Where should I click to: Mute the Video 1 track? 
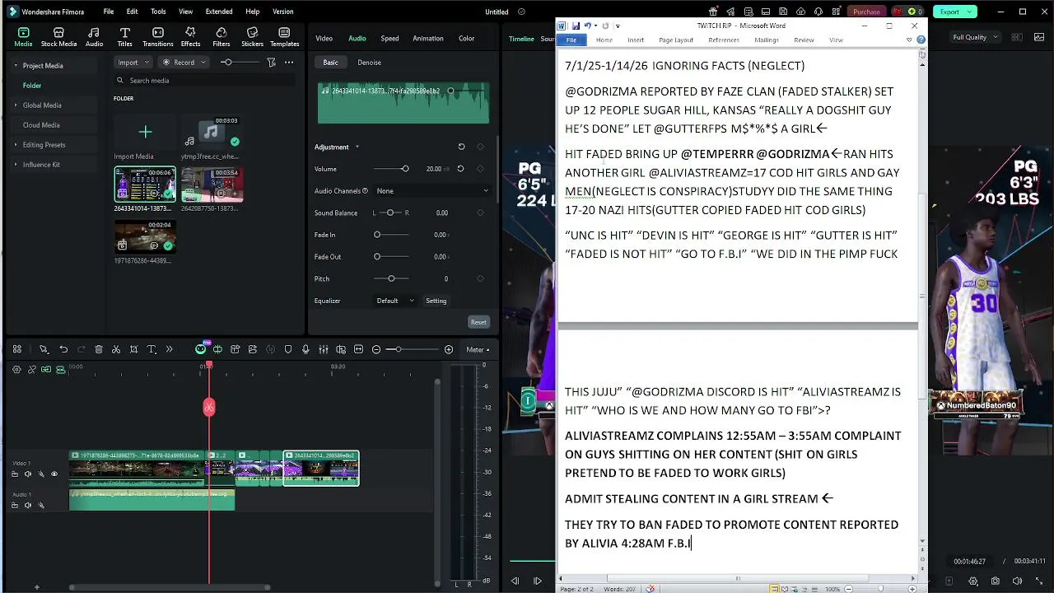tap(28, 474)
